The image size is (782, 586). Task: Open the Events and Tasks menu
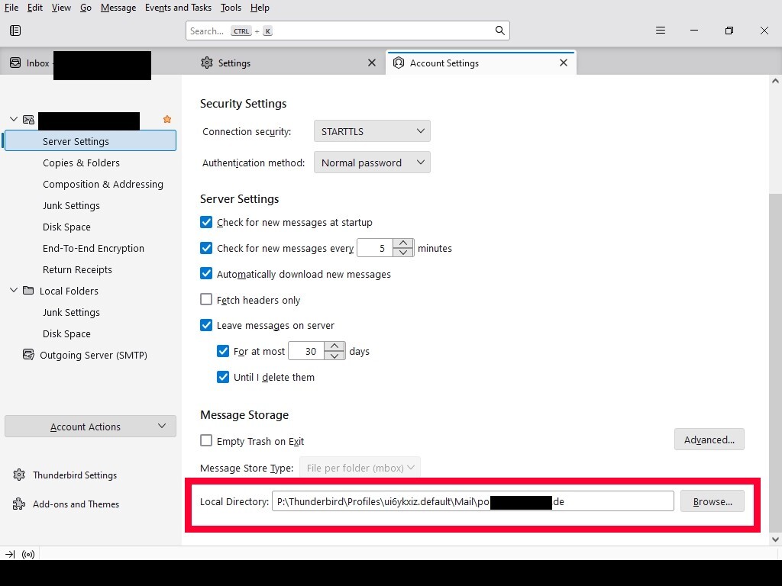178,8
